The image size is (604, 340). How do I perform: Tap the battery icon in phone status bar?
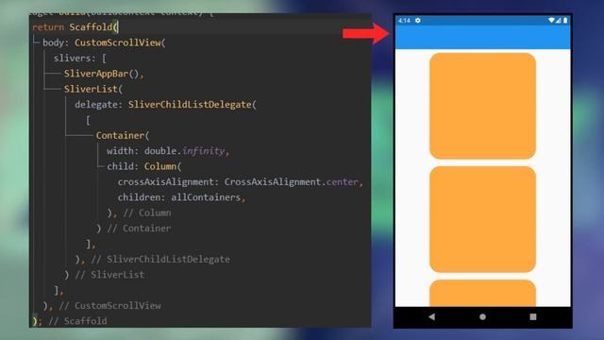pos(565,21)
